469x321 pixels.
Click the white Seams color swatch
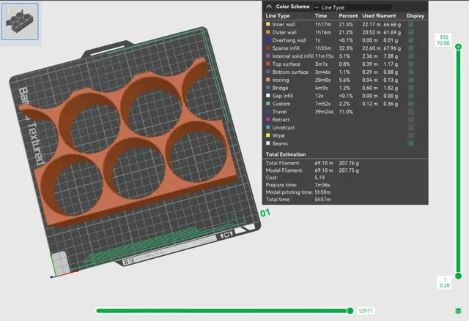(268, 143)
